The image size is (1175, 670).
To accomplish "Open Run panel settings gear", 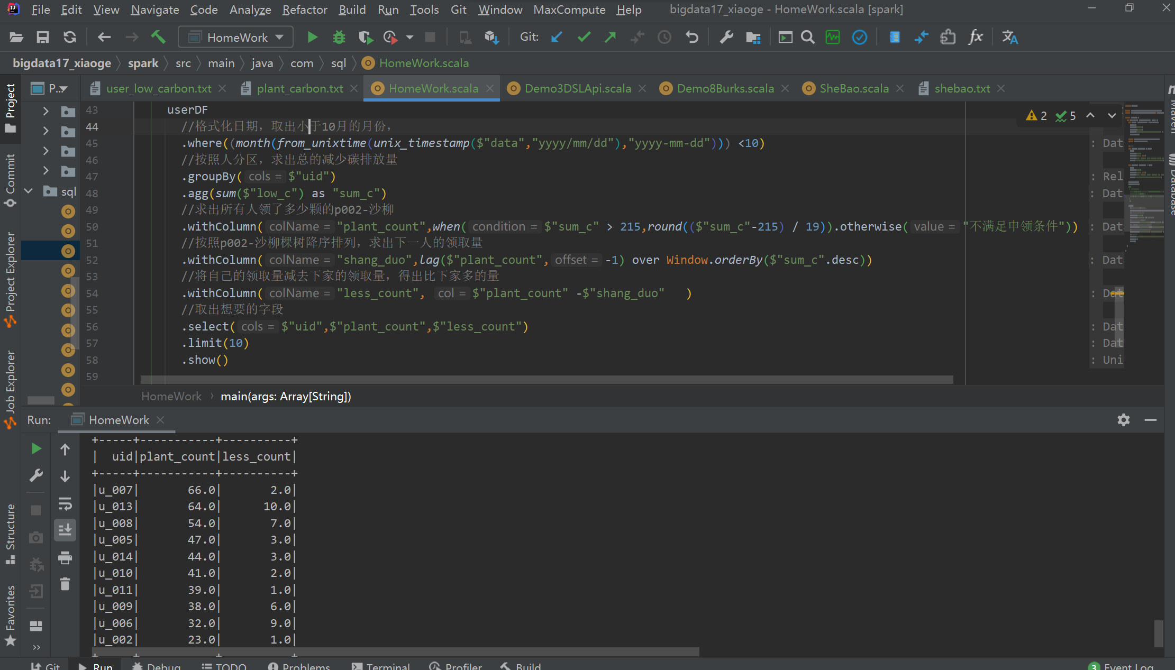I will click(1123, 420).
